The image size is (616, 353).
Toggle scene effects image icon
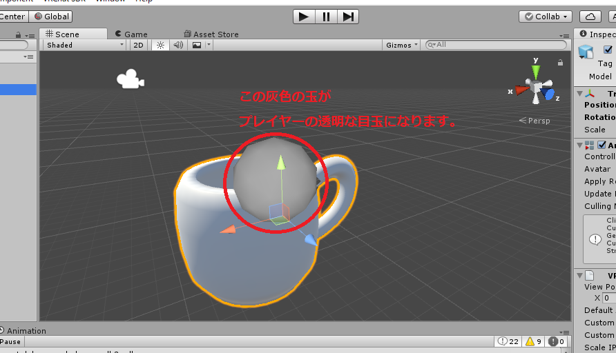click(x=197, y=45)
